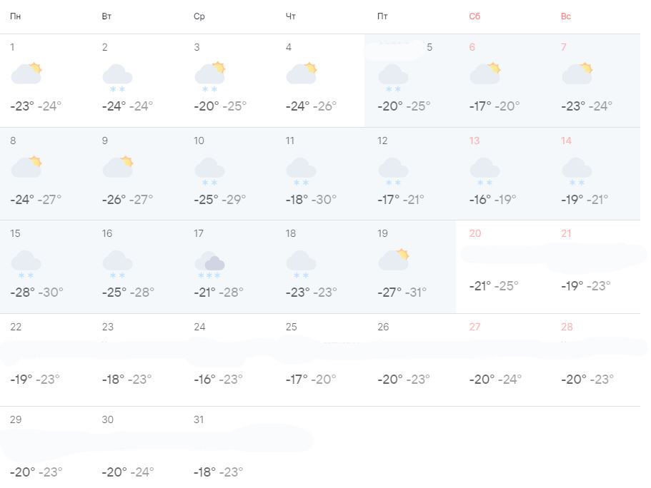The height and width of the screenshot is (488, 651).
Task: Click the snowfall icon on day 10
Action: [209, 171]
